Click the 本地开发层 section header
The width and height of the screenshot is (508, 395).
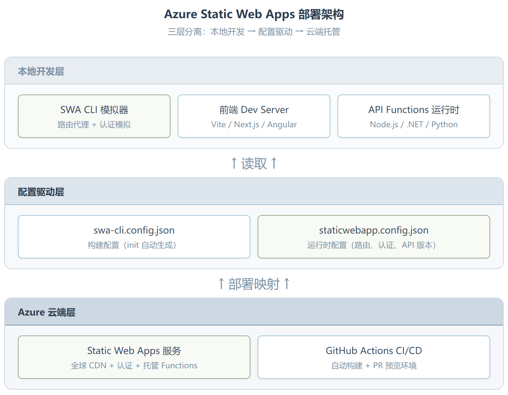254,71
